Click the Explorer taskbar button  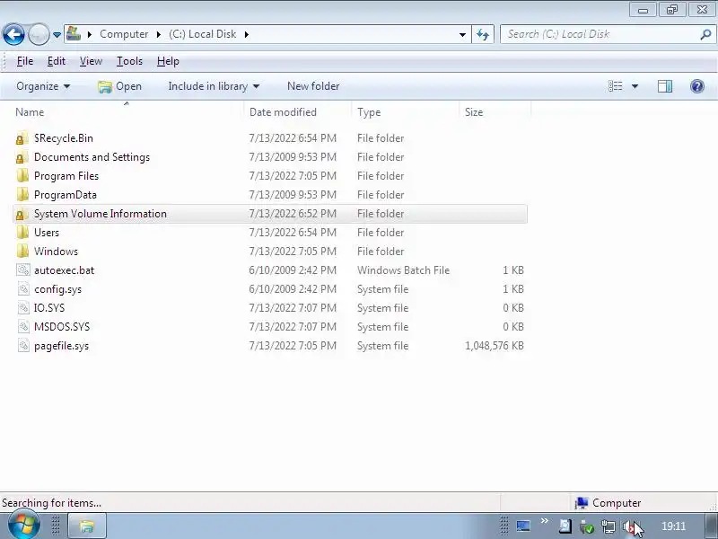87,526
